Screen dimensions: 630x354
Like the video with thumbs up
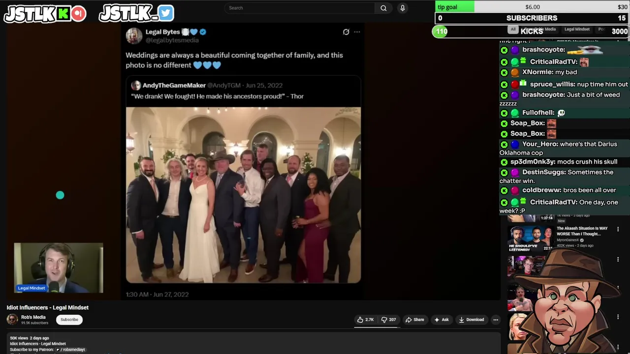tap(365, 320)
